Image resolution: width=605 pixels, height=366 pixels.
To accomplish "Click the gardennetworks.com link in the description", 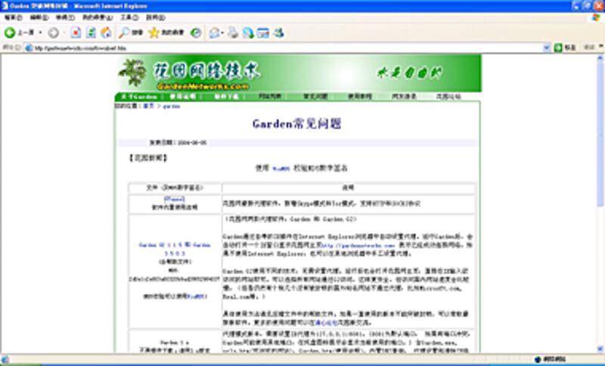I will (x=358, y=245).
